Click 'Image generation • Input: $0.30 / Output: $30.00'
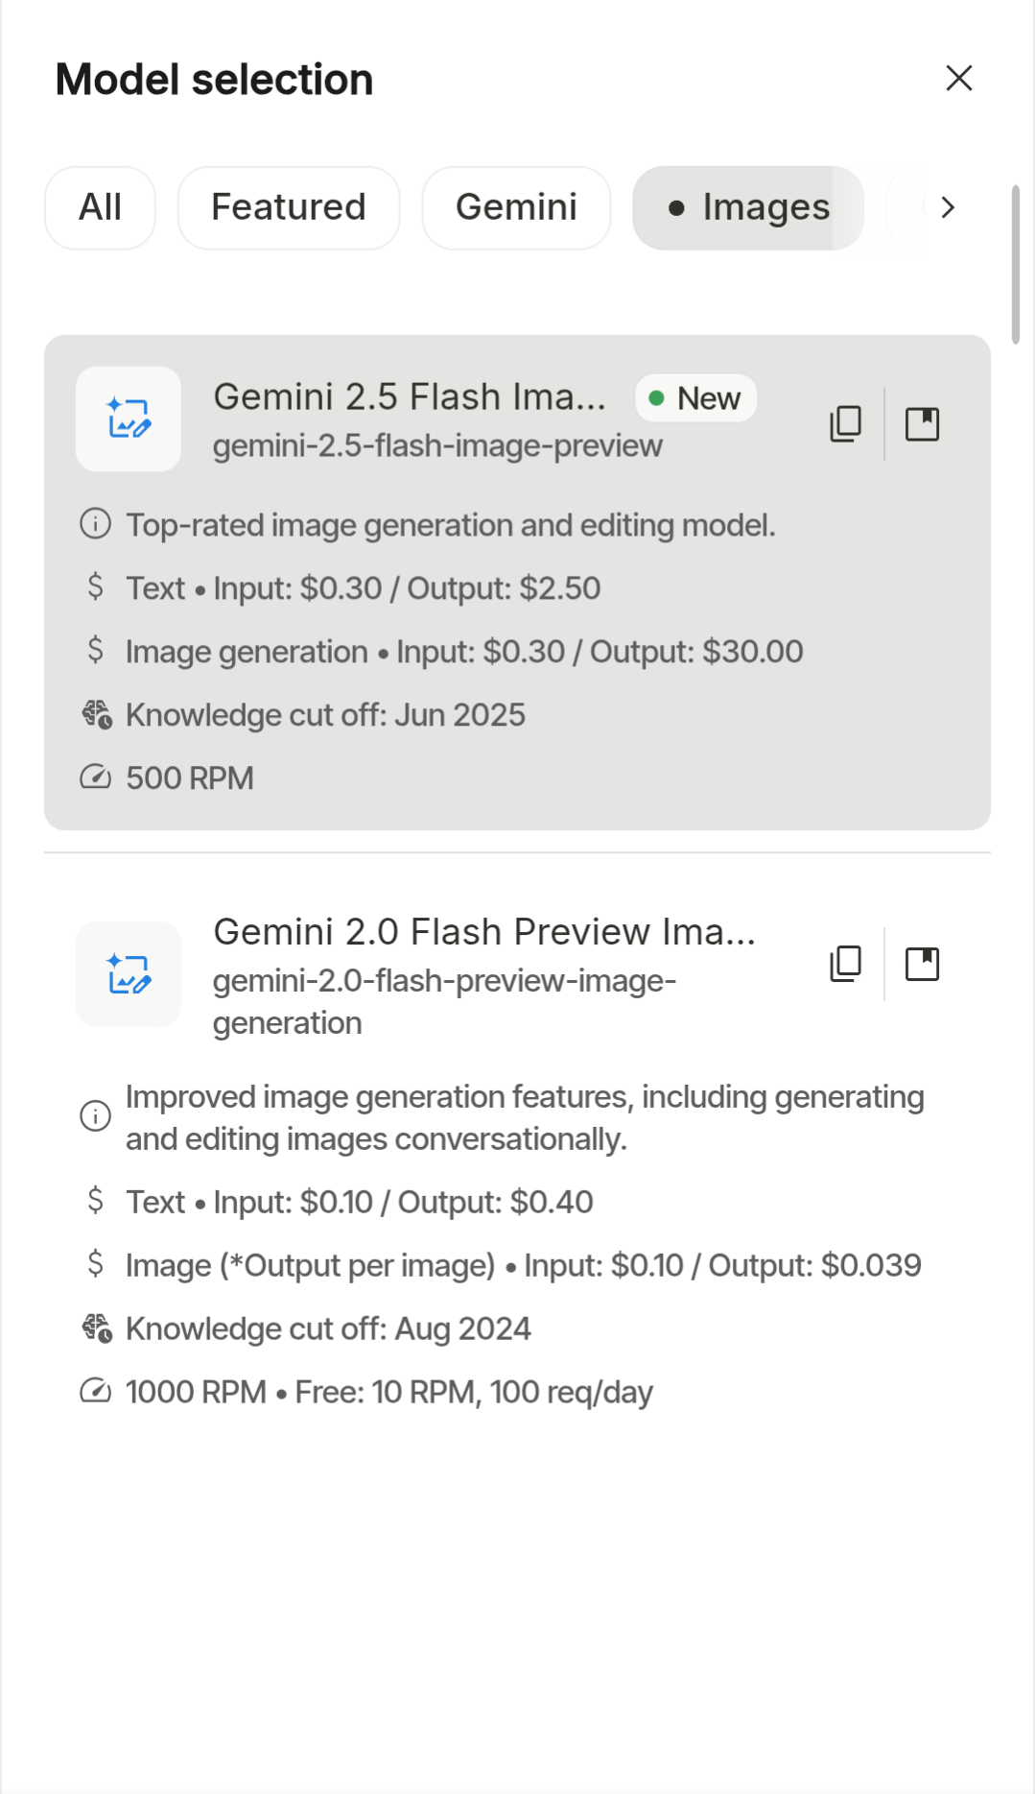The height and width of the screenshot is (1794, 1035). tap(464, 652)
